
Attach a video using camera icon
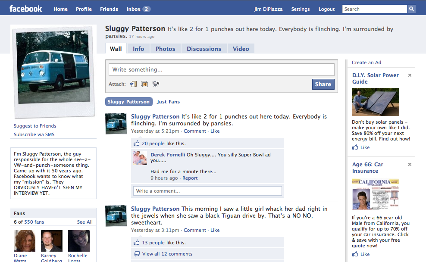click(156, 84)
